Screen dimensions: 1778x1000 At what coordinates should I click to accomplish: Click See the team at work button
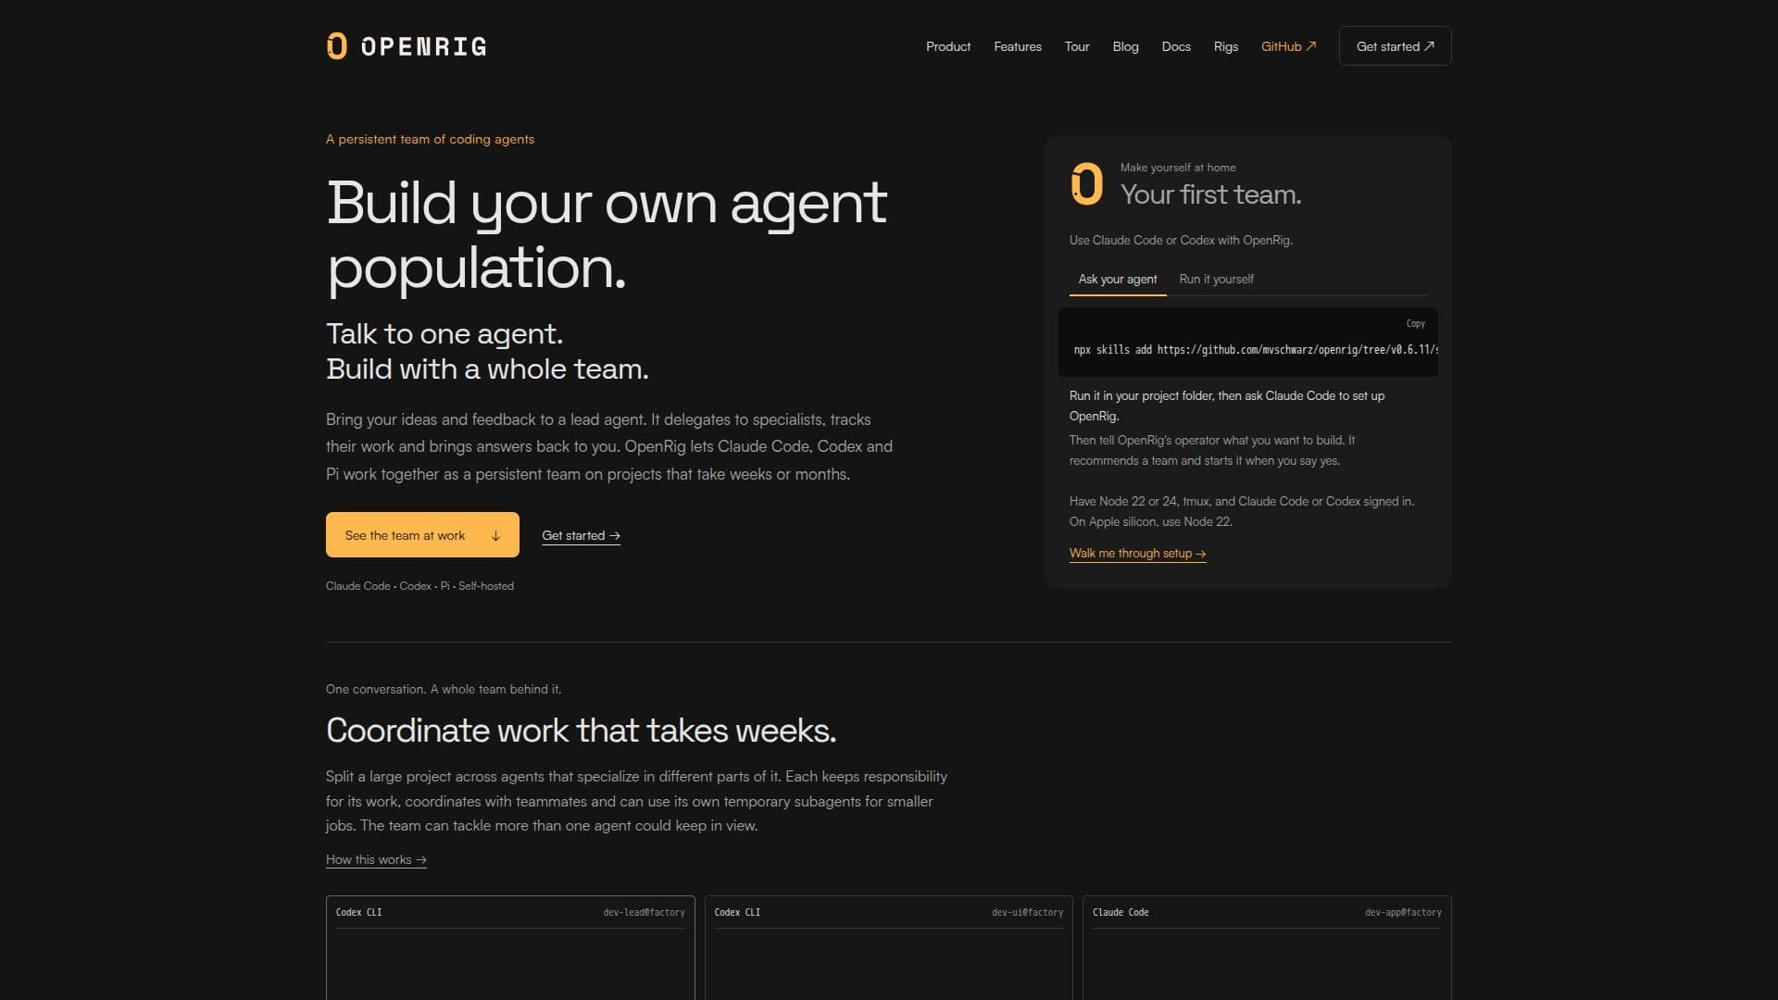tap(422, 535)
